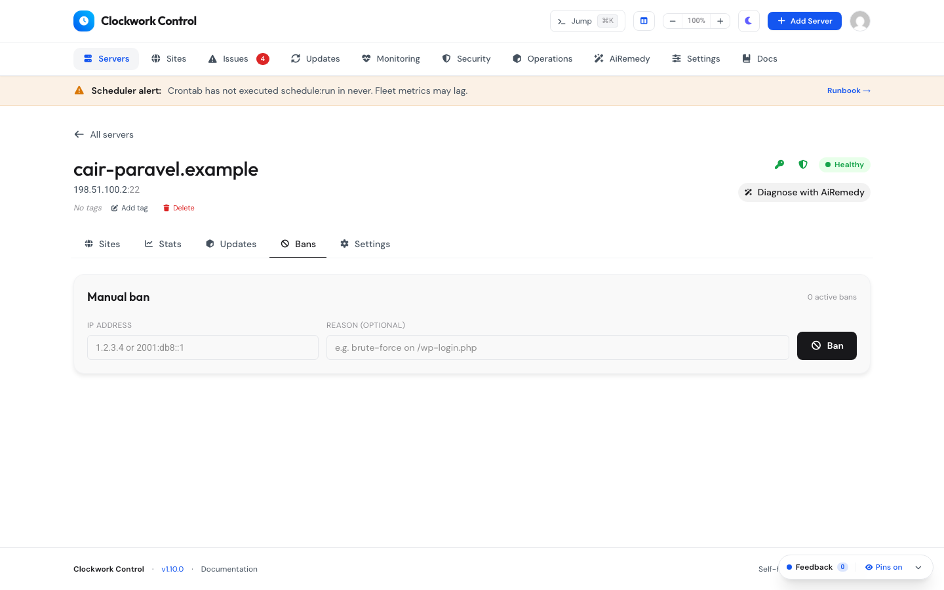This screenshot has width=944, height=590.
Task: Click the Clockwork Control clock logo
Action: tap(84, 21)
